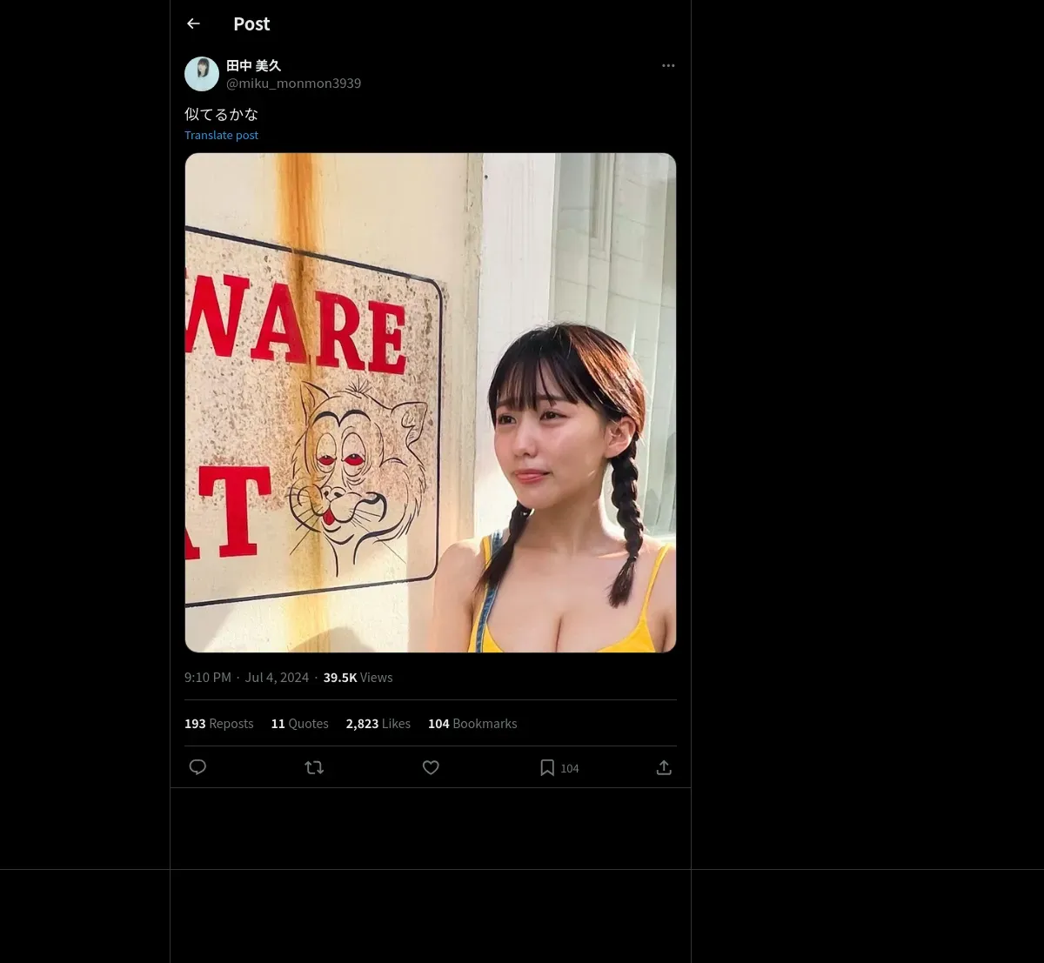This screenshot has height=963, width=1044.
Task: Click the Post header title
Action: click(251, 23)
